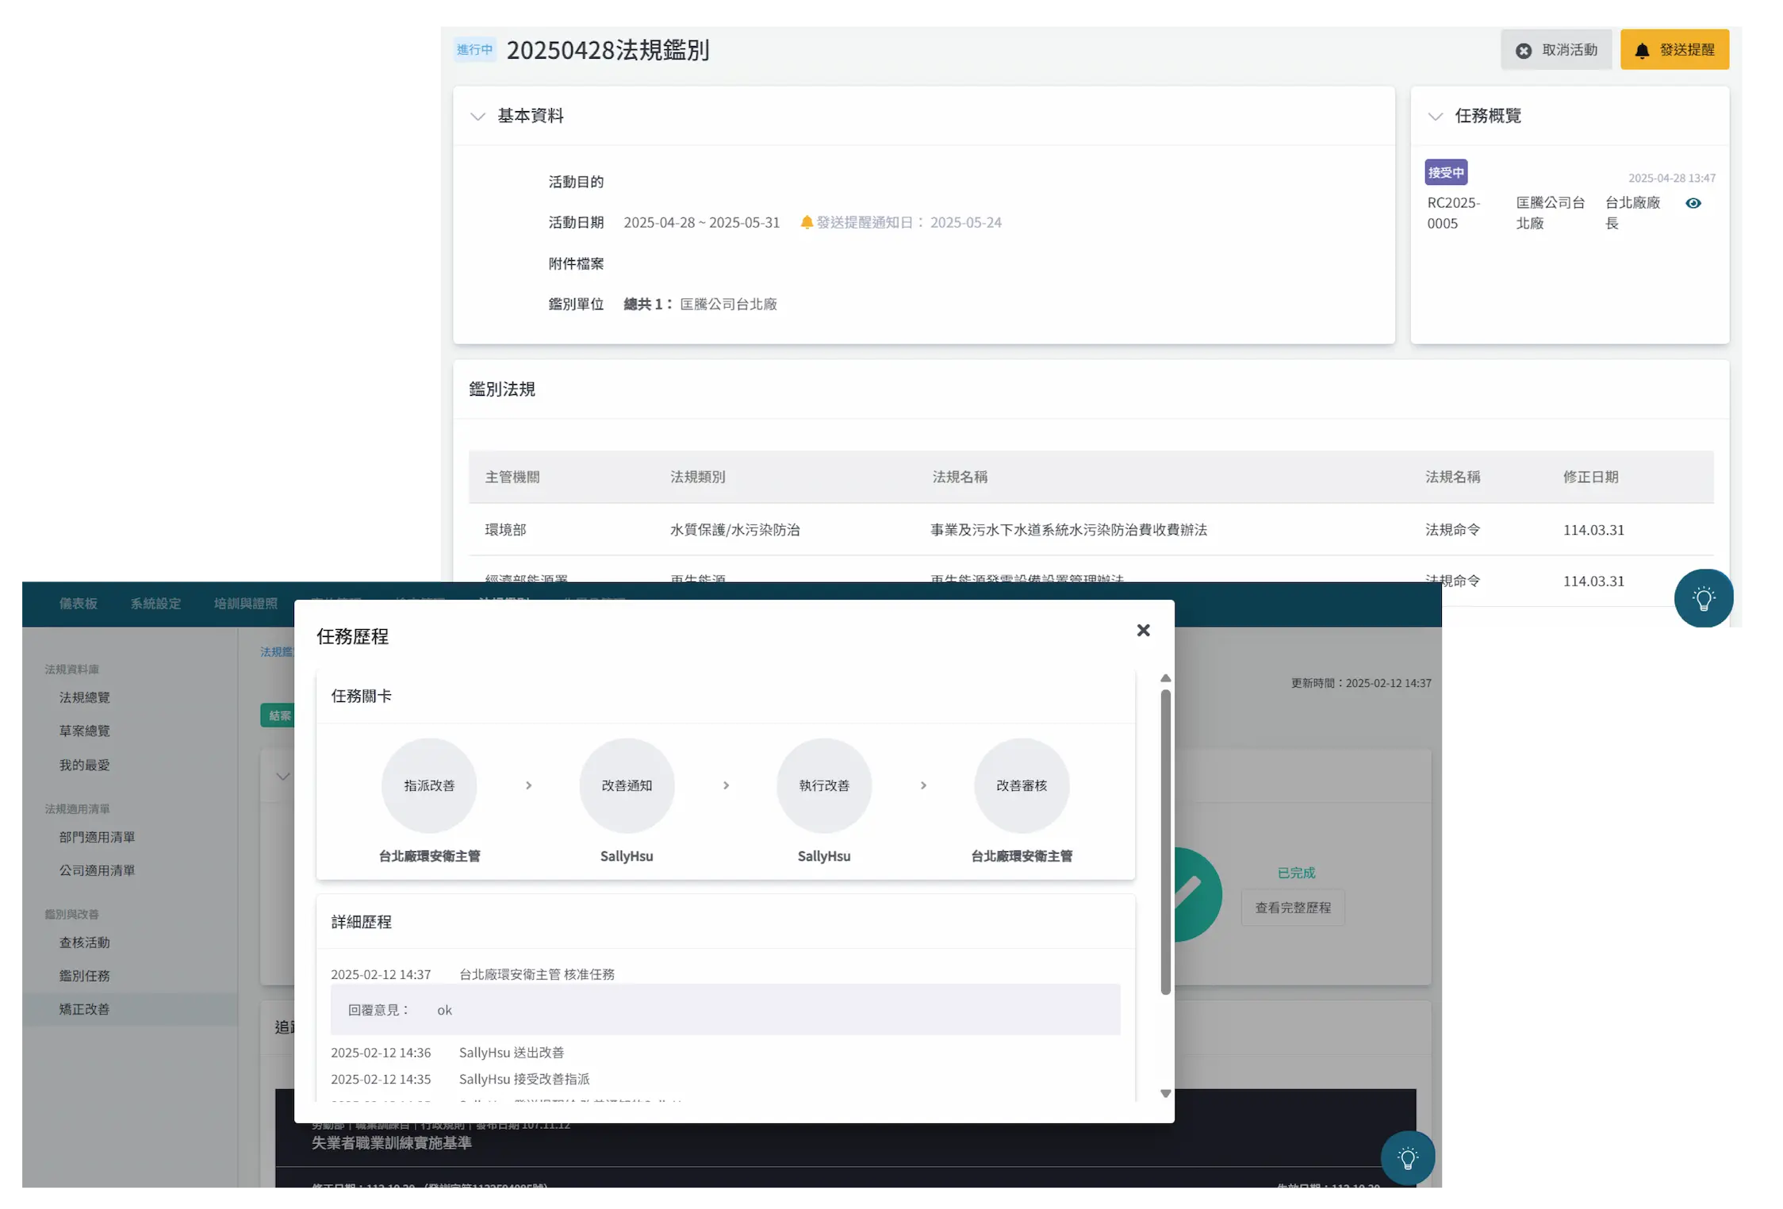
Task: Open the 系統設定 menu tab
Action: pos(155,604)
